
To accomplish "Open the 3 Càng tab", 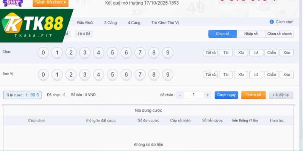I will pyautogui.click(x=110, y=23).
